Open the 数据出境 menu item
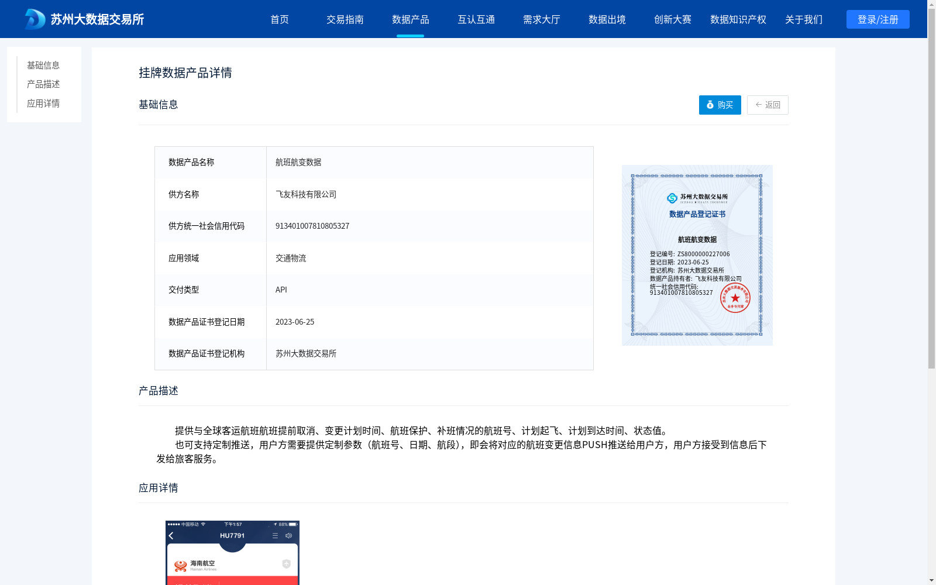936x585 pixels. click(x=607, y=19)
